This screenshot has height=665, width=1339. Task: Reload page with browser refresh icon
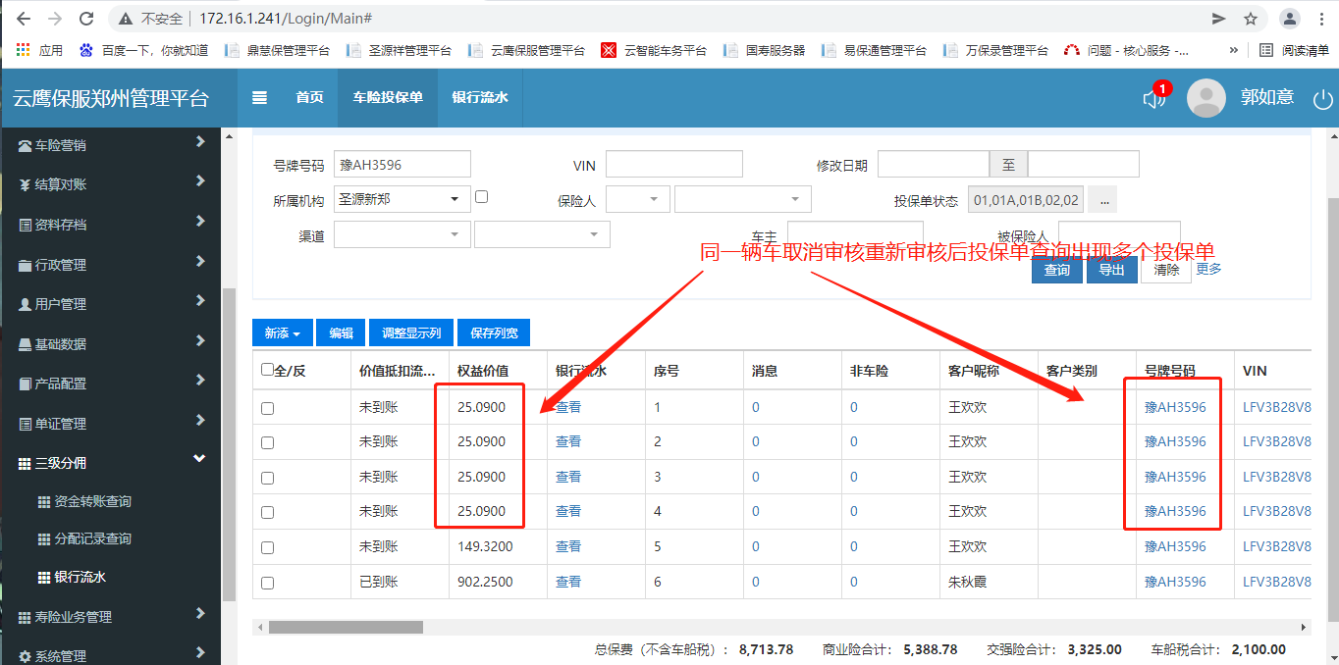point(86,19)
